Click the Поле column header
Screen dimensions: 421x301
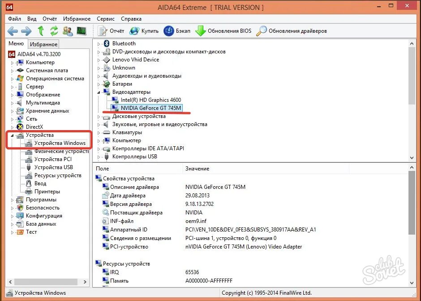tap(137, 169)
